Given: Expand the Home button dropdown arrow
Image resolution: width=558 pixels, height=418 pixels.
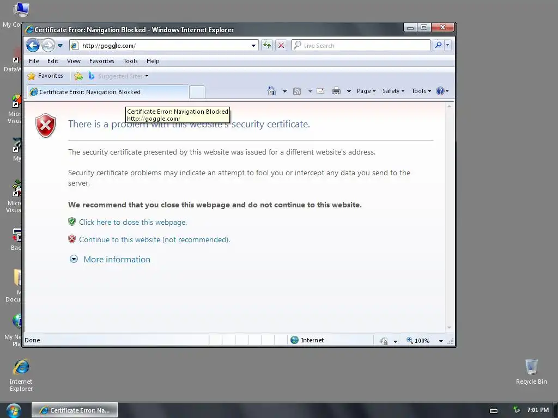Looking at the screenshot, I should [284, 91].
